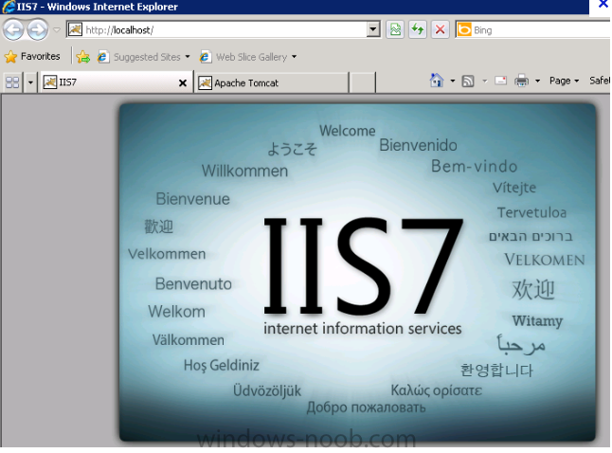Click the Print printer icon
This screenshot has width=612, height=453.
pyautogui.click(x=521, y=81)
